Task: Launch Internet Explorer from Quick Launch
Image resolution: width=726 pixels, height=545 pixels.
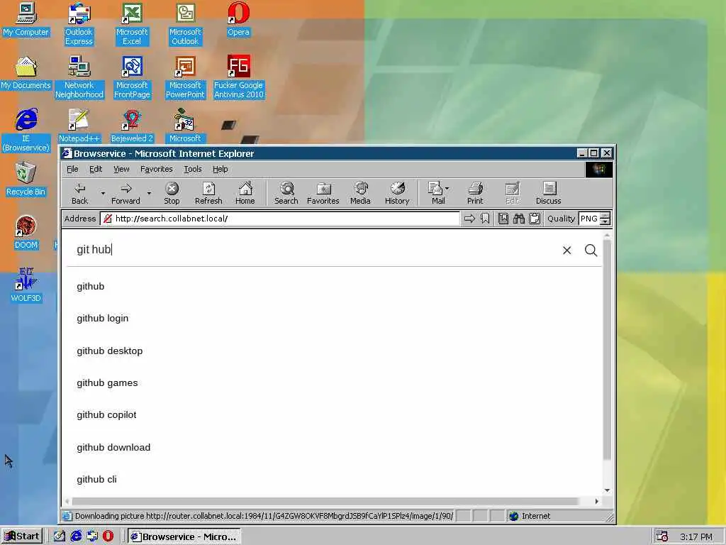Action: tap(76, 536)
